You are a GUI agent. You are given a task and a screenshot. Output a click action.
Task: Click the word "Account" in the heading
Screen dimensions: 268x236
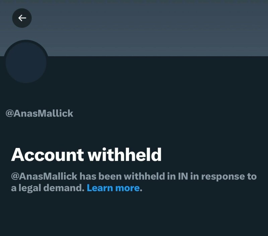click(x=47, y=155)
